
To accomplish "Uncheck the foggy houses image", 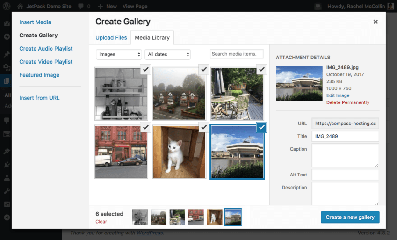I will tap(203, 69).
